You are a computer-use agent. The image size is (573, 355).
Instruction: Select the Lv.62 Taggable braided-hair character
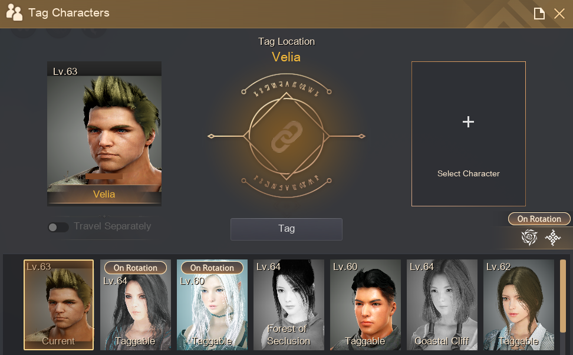click(519, 305)
